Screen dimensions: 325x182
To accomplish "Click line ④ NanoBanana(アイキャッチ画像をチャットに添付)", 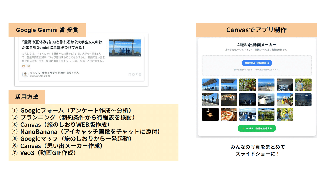I will pos(87,132).
